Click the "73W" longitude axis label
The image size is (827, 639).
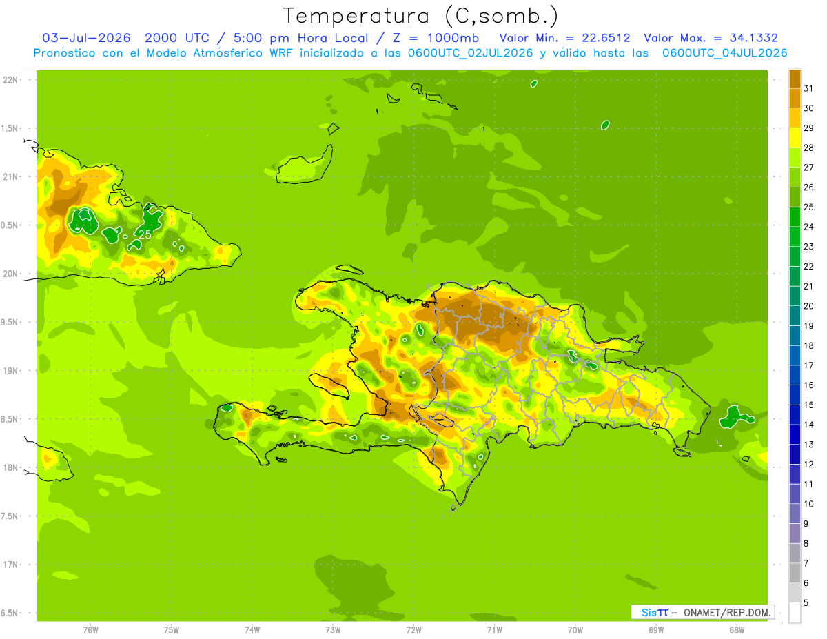click(x=332, y=630)
